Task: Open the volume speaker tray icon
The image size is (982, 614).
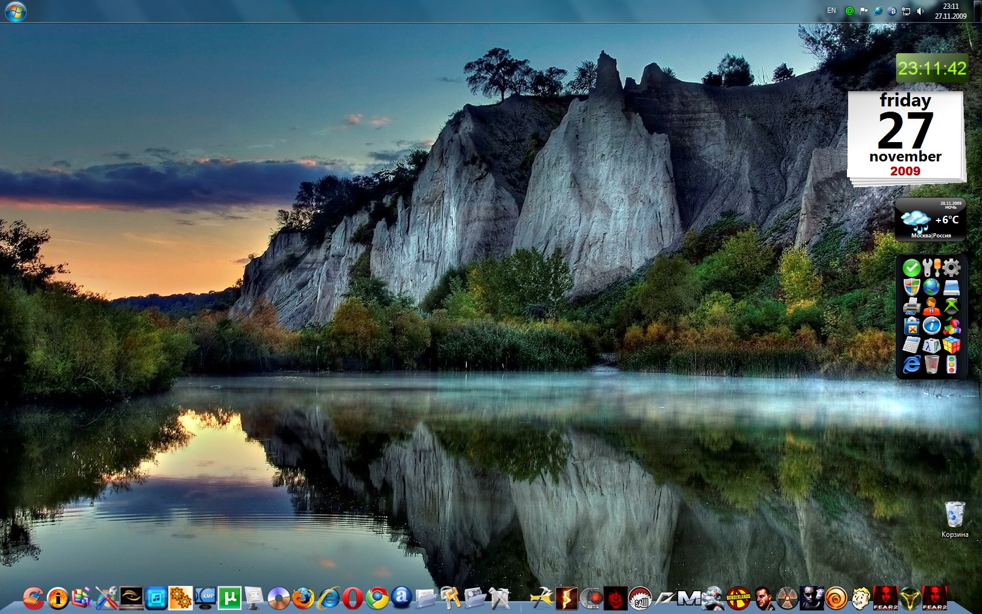Action: 921,11
